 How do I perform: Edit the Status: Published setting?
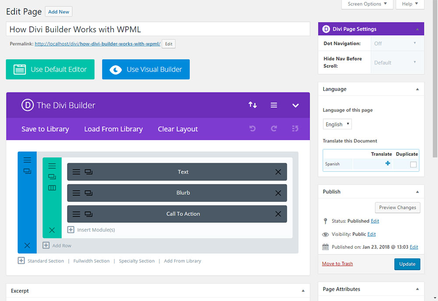tap(375, 221)
